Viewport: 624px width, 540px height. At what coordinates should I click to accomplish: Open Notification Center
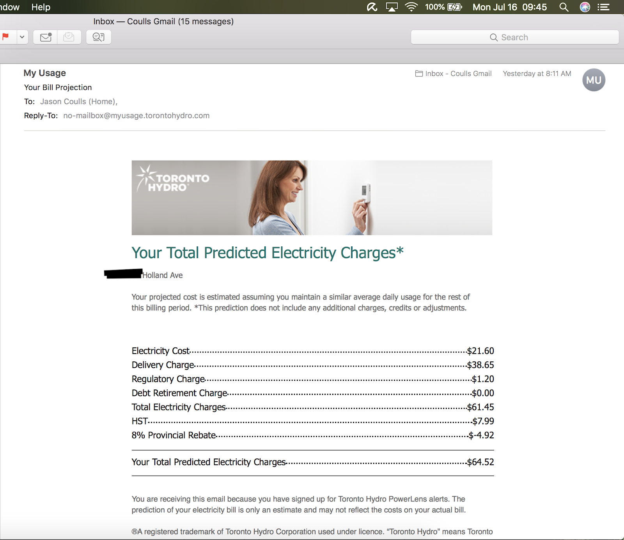[x=603, y=7]
